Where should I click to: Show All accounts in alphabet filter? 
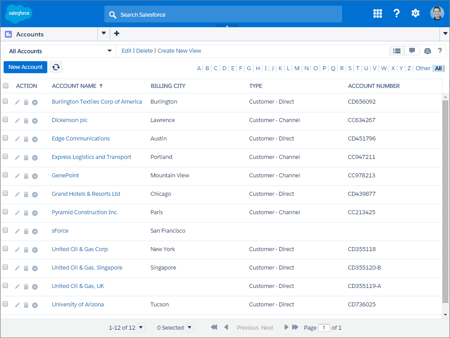tap(438, 68)
